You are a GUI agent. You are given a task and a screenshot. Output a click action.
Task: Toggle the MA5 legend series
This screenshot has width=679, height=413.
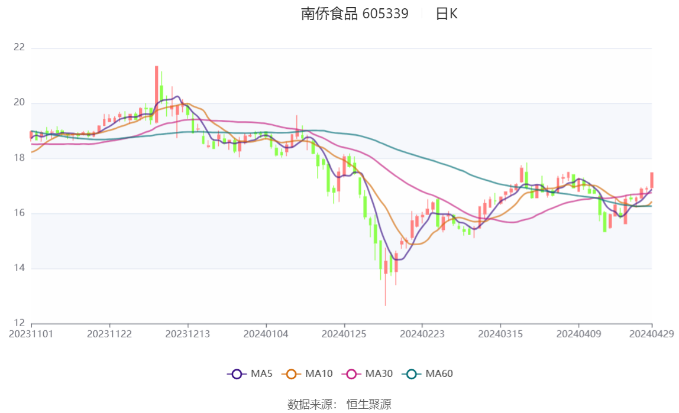(x=250, y=373)
